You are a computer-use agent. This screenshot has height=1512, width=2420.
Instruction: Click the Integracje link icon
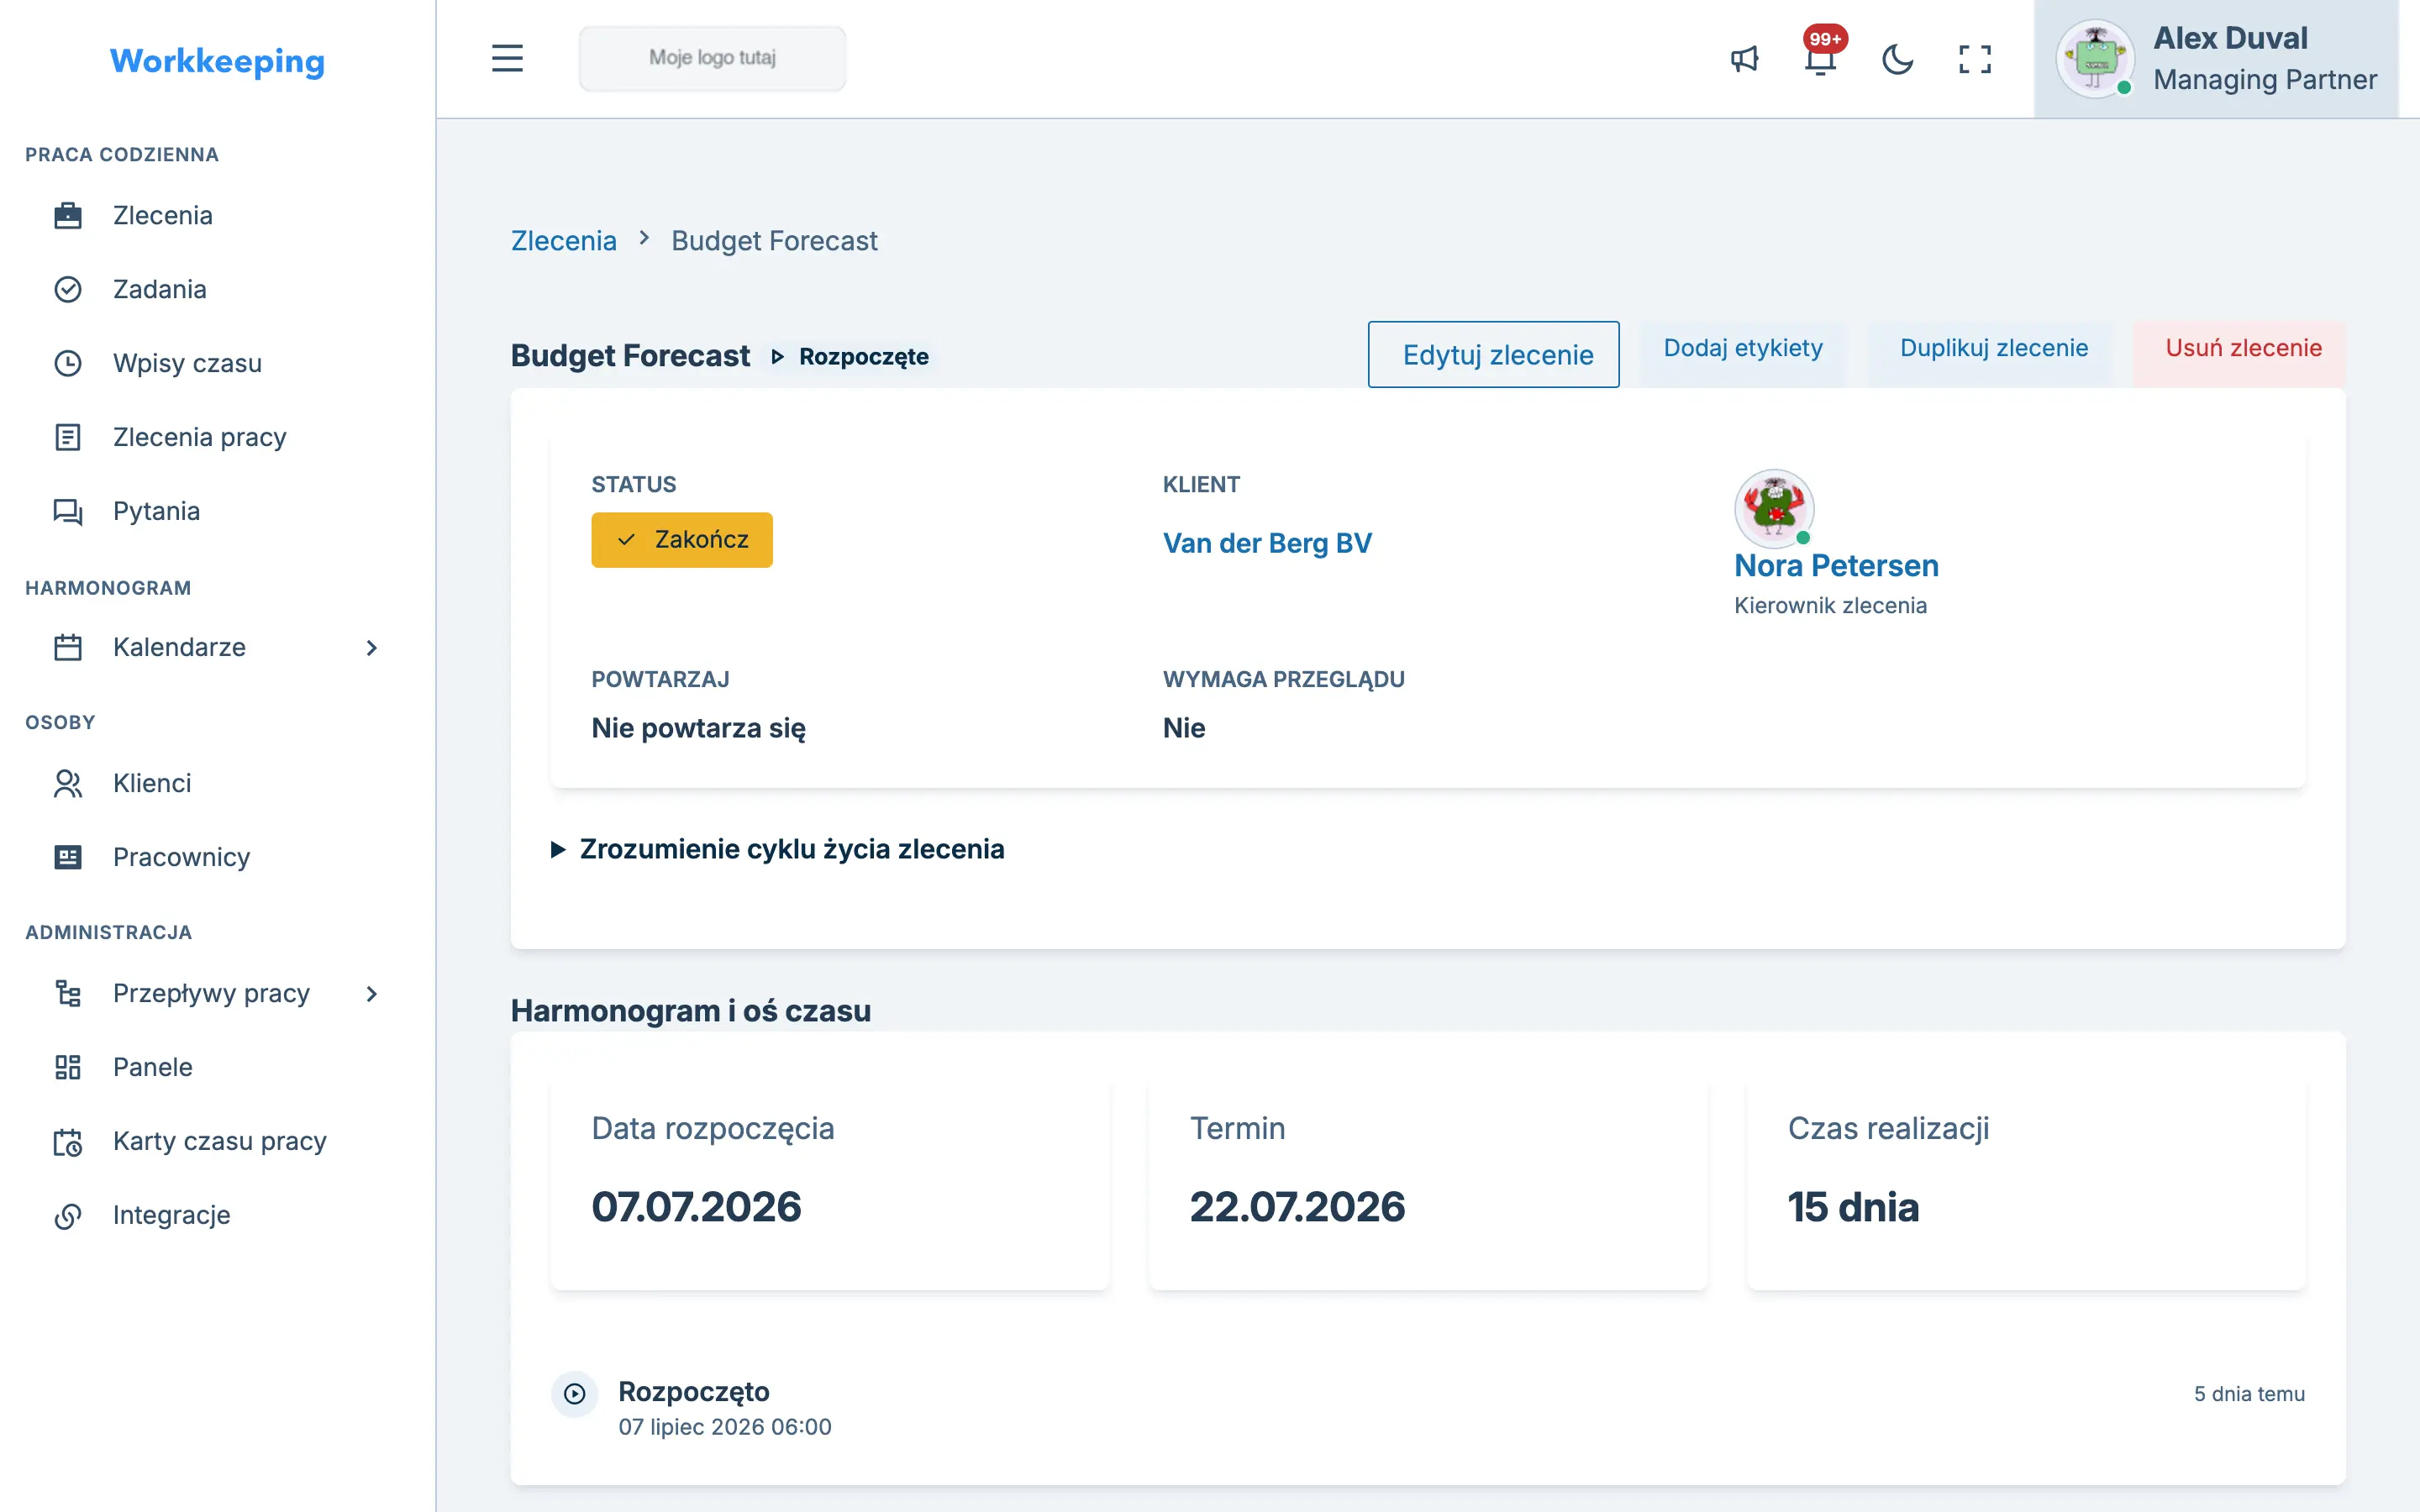coord(68,1215)
